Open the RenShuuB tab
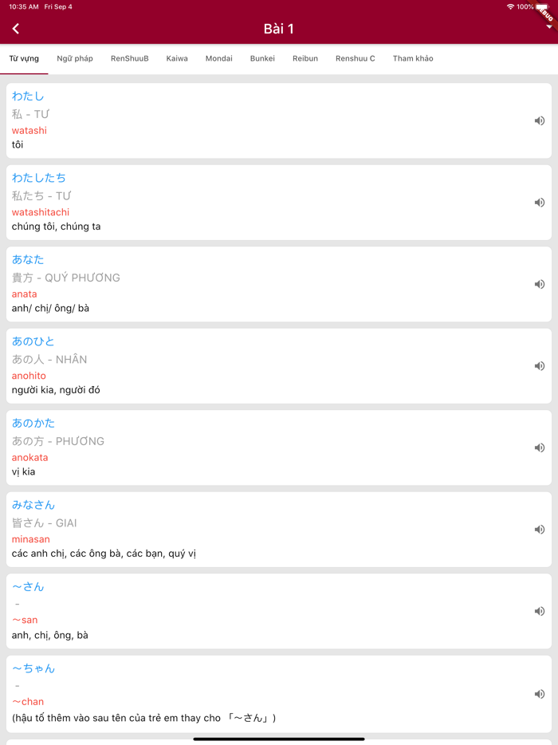The width and height of the screenshot is (558, 745). coord(130,59)
